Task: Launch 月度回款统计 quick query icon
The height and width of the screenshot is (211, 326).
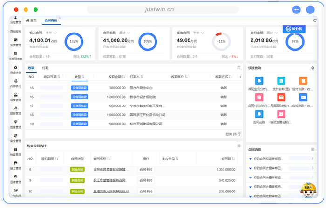Action: [280, 98]
